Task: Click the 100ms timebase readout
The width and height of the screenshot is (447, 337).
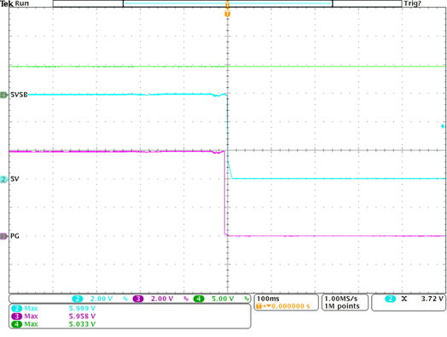Action: click(268, 299)
